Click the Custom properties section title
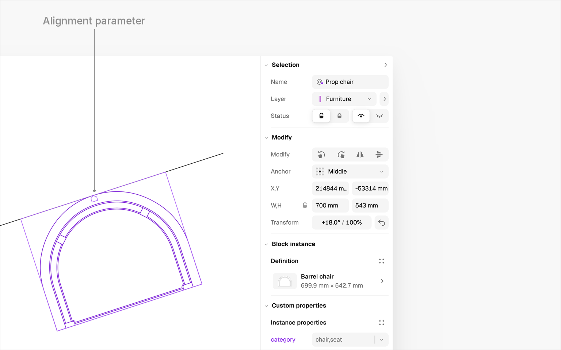This screenshot has width=561, height=350. (299, 306)
